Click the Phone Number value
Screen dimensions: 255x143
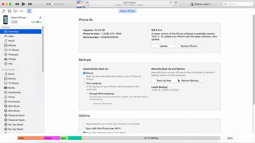coord(111,33)
